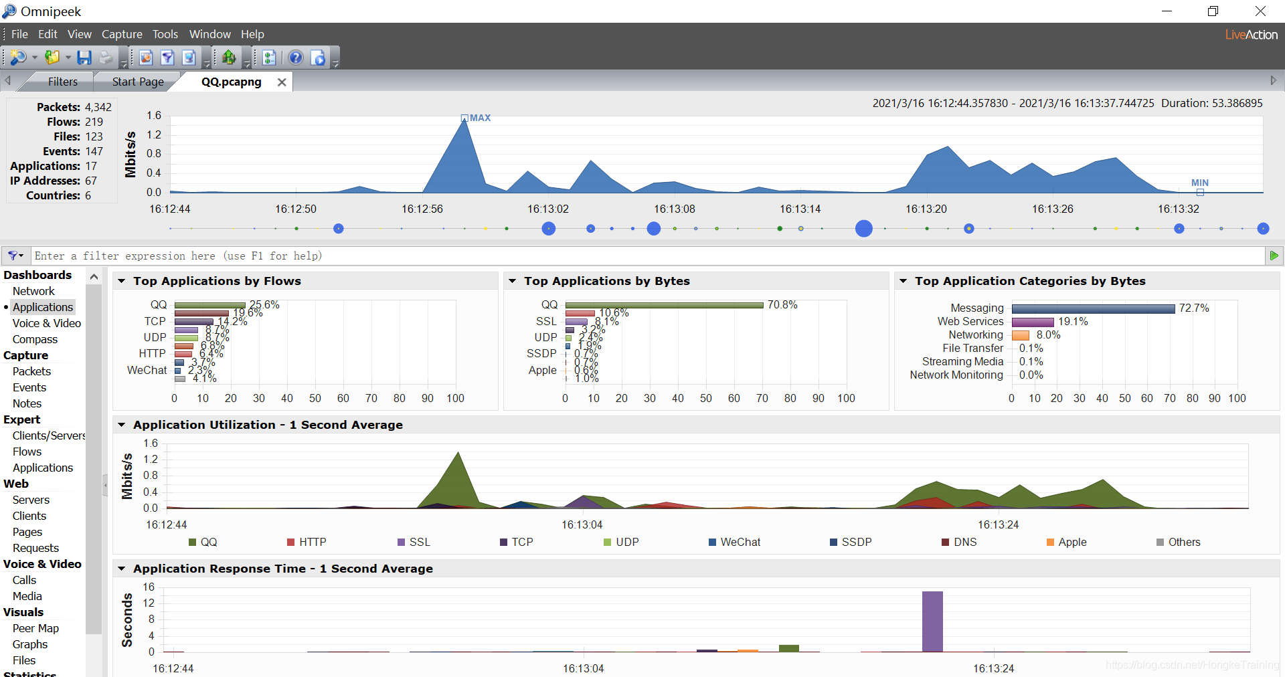Switch to the Start Page tab
Screen dimensions: 1285x677
[x=138, y=82]
